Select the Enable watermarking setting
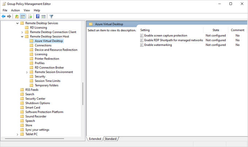 pos(158,45)
